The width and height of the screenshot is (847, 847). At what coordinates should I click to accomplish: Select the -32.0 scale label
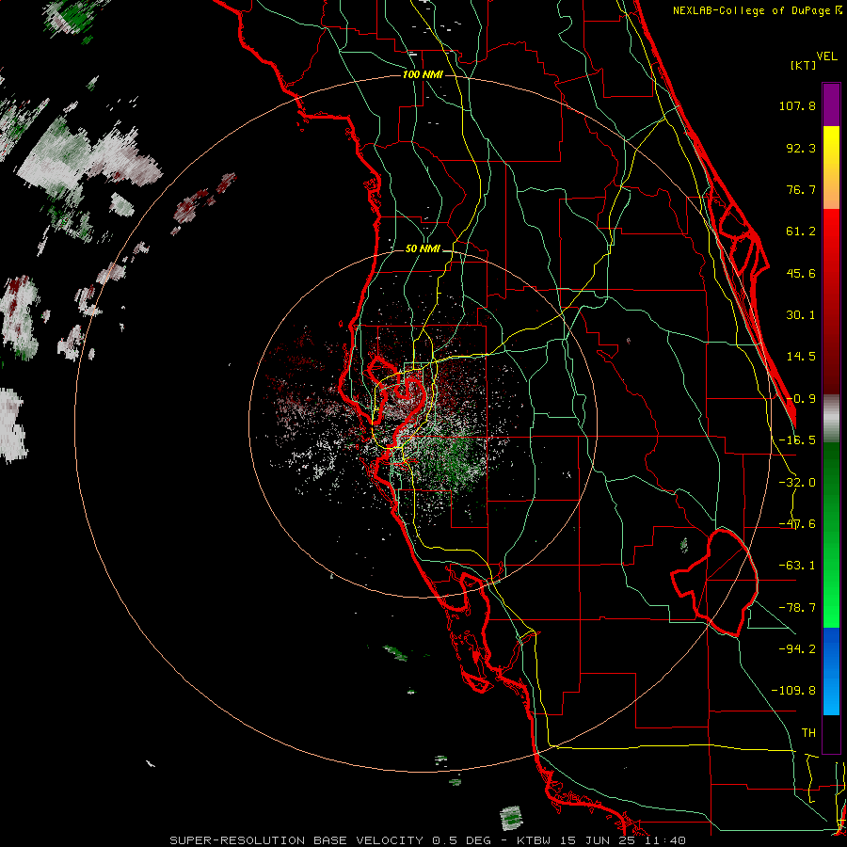[x=797, y=483]
